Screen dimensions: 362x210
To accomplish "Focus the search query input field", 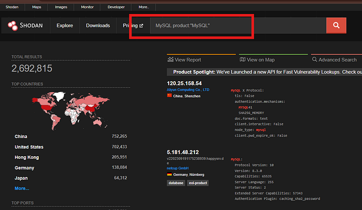I will point(238,25).
